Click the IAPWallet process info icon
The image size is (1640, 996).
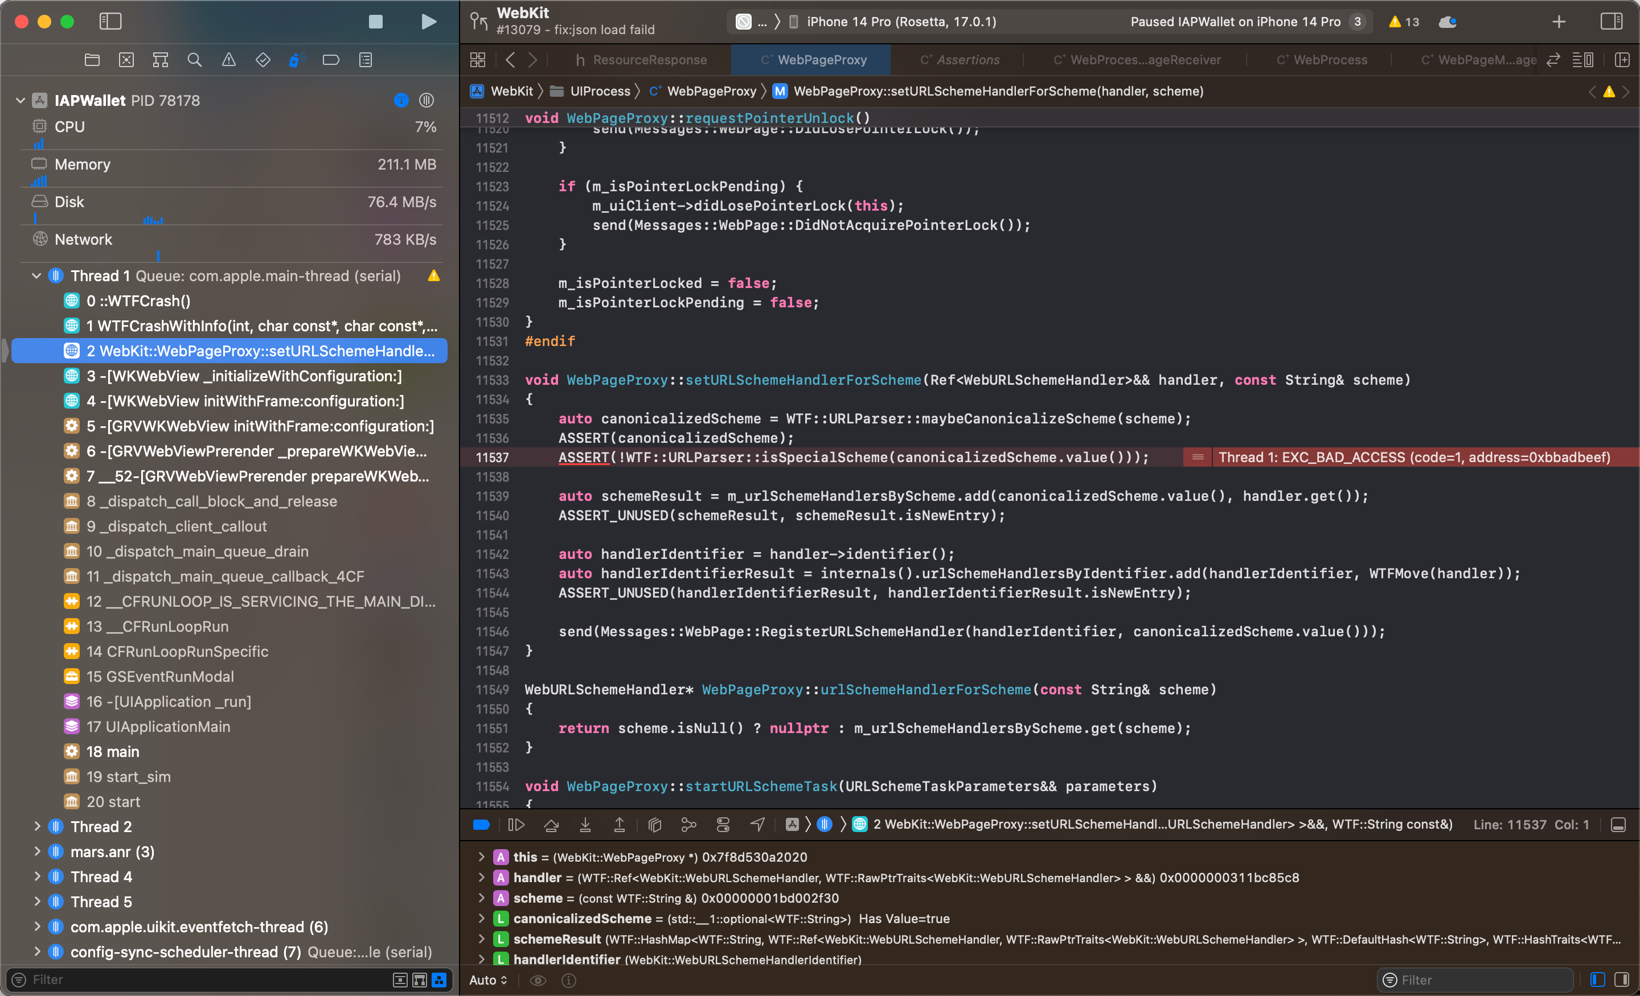point(401,100)
